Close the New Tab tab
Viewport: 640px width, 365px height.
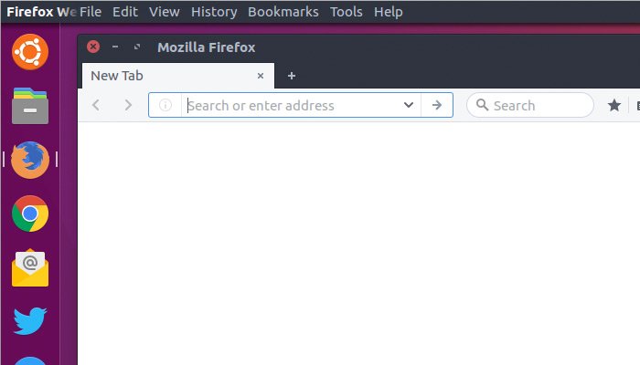pyautogui.click(x=261, y=76)
